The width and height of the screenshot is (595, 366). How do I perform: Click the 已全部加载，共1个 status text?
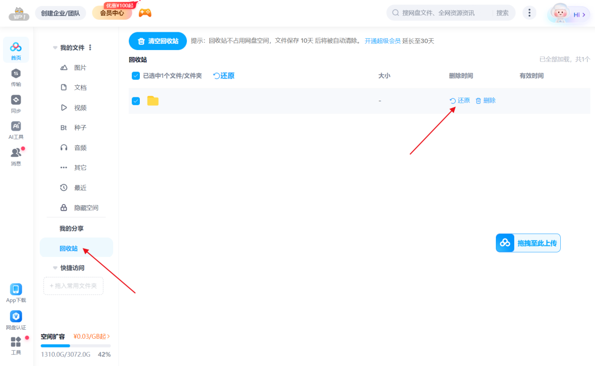coord(565,60)
